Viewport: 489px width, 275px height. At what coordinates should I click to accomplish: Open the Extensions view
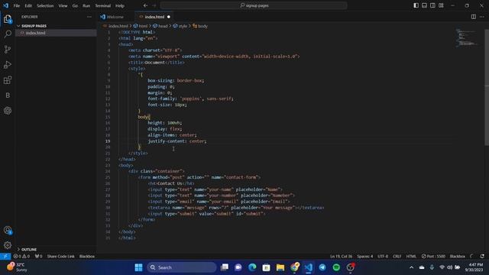click(x=8, y=80)
